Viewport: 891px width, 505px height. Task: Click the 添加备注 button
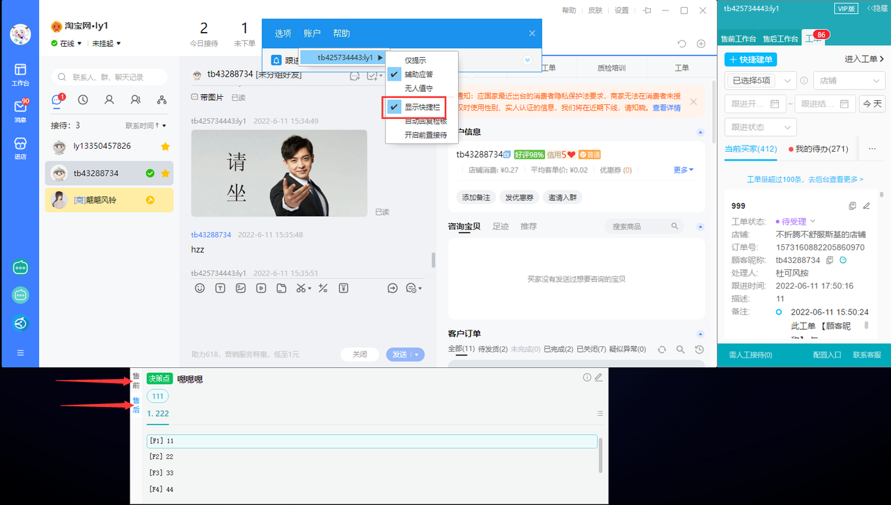[x=476, y=198]
